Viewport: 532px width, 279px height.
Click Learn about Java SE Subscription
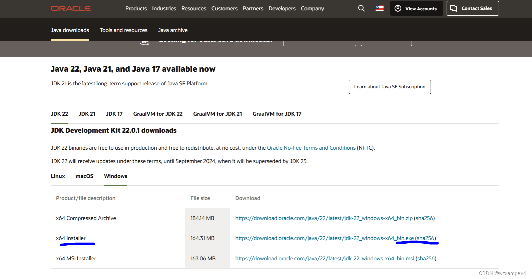[390, 87]
